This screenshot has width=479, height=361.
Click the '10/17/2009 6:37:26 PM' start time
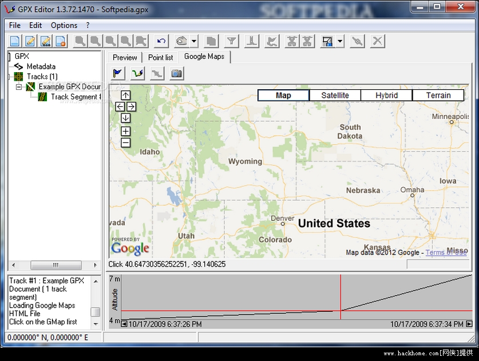(165, 324)
